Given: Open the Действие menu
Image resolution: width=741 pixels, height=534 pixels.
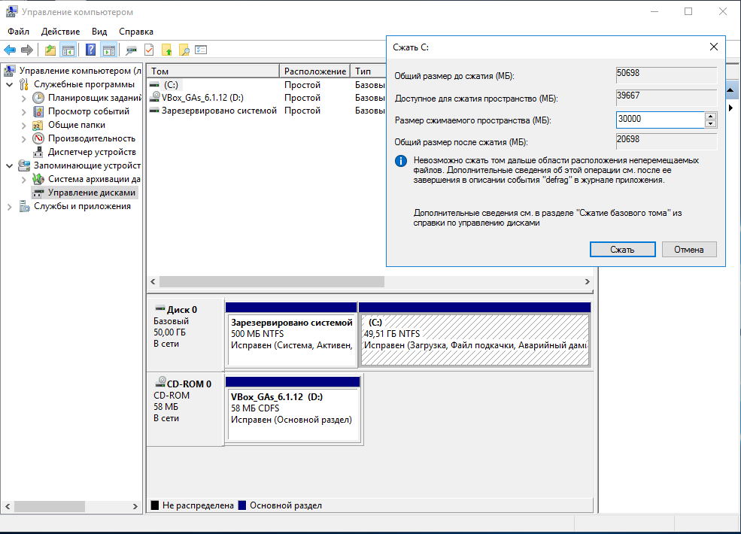Looking at the screenshot, I should pyautogui.click(x=60, y=32).
